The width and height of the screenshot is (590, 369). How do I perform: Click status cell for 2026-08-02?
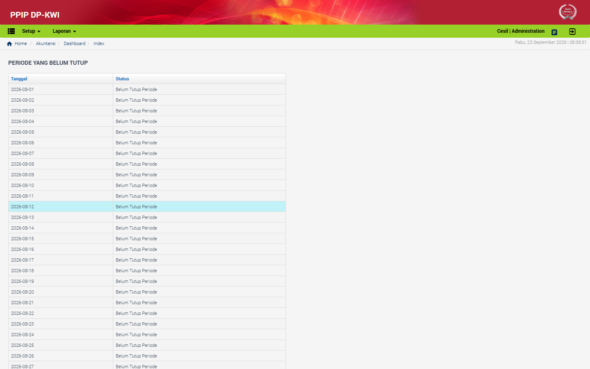(199, 100)
